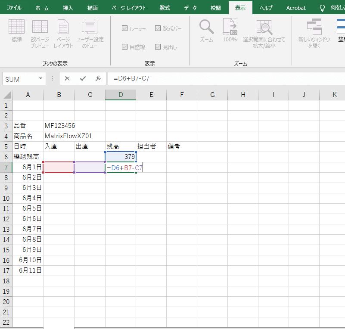345x329 pixels.
Task: Open Insert Function (fx) dialog
Action: 98,78
